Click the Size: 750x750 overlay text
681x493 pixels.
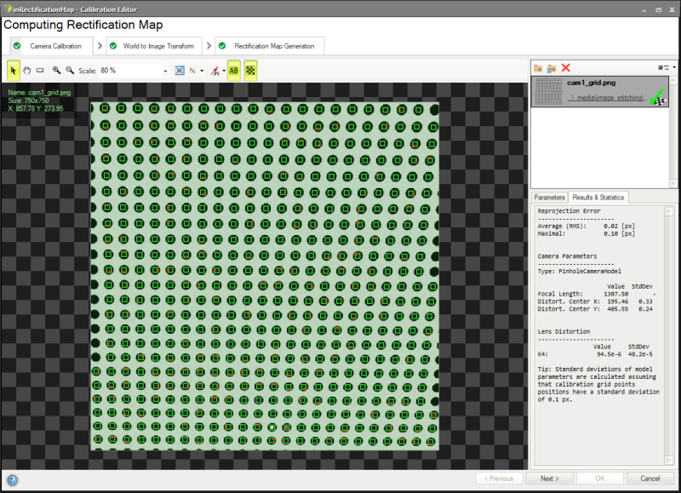coord(28,100)
